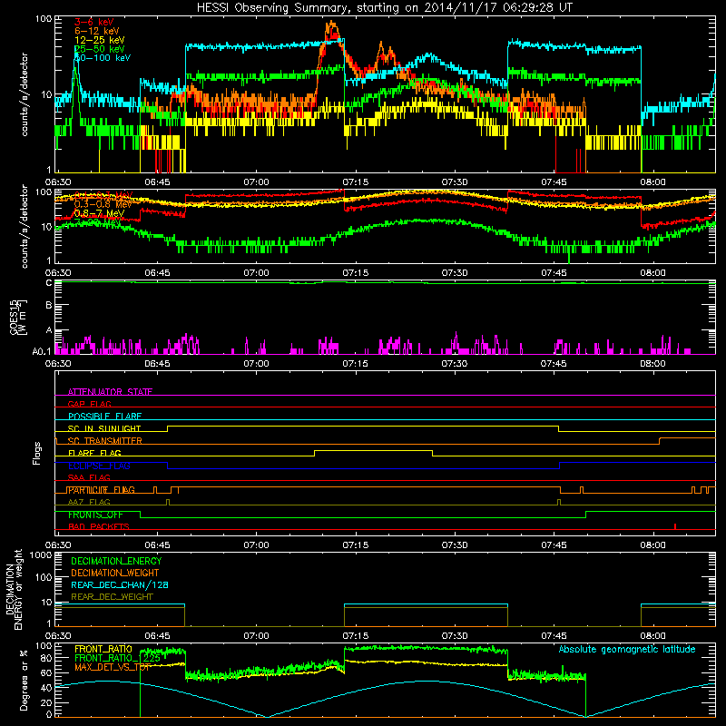Click the 12-25 keV legend label
Viewport: 726px width, 726px height.
(x=99, y=40)
